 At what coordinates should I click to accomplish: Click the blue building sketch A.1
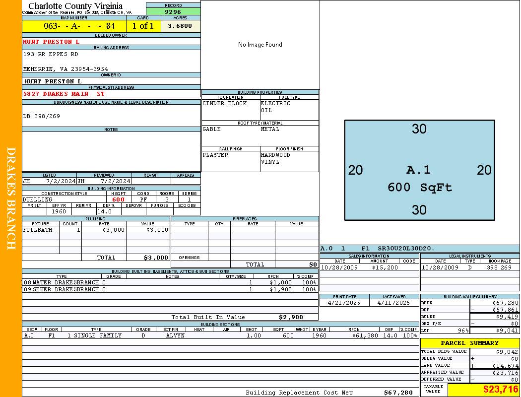[419, 170]
